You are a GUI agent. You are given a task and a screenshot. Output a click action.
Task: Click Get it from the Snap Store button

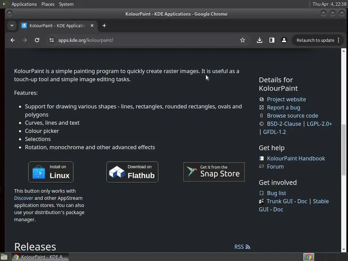214,172
